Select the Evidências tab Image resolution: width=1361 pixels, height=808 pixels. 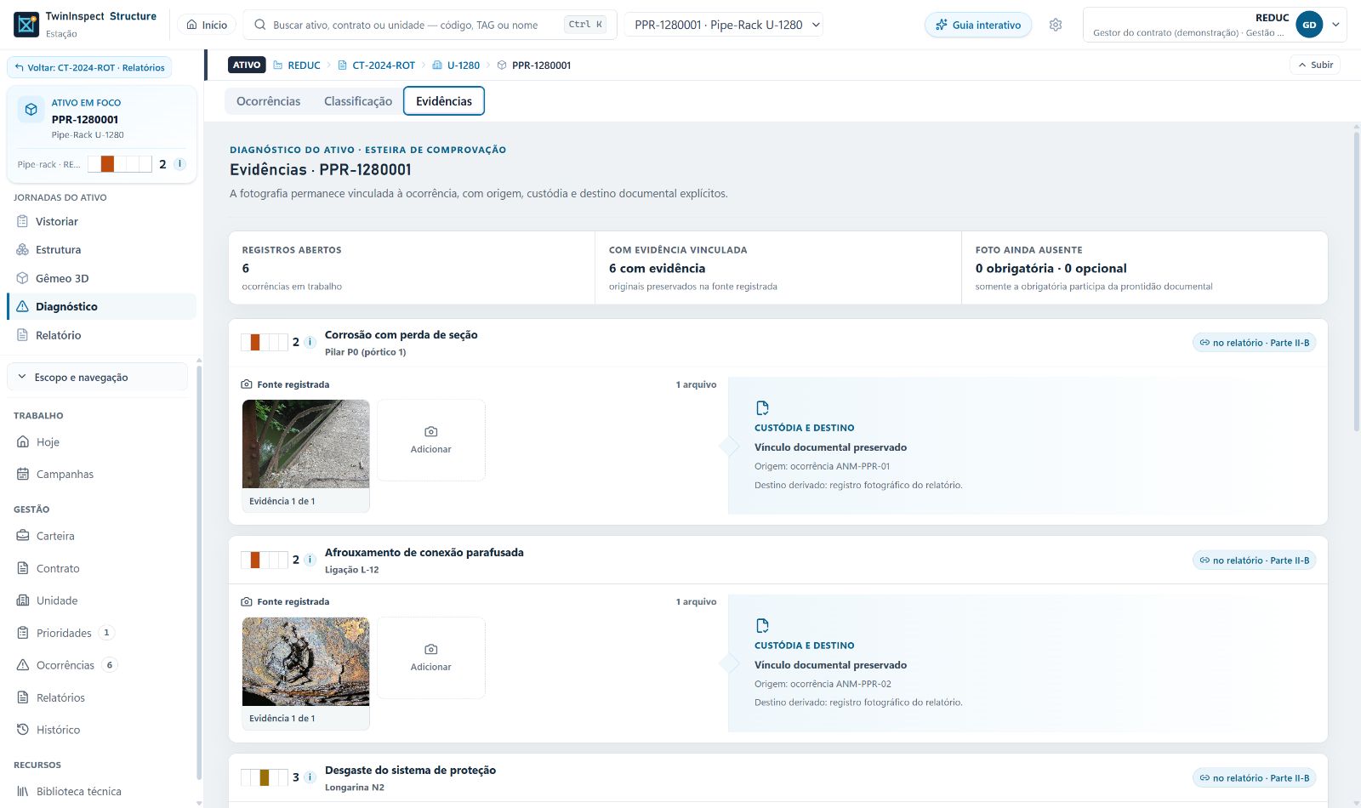444,101
